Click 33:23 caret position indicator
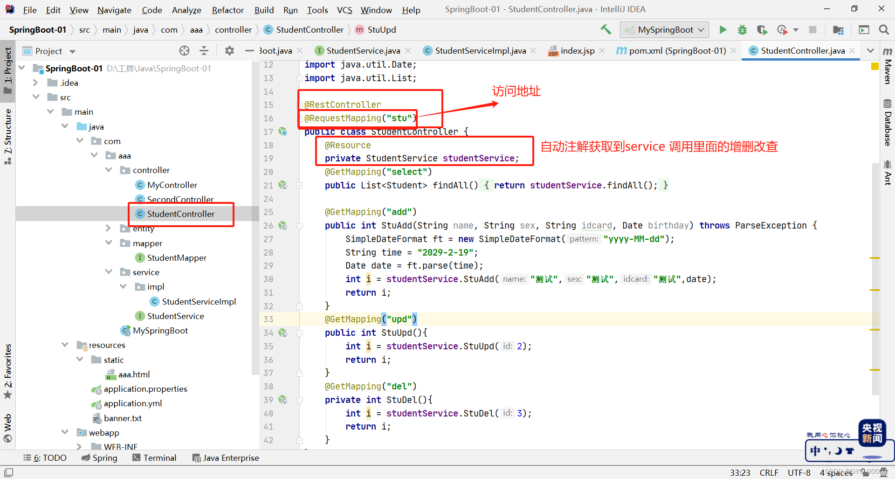 [x=740, y=472]
